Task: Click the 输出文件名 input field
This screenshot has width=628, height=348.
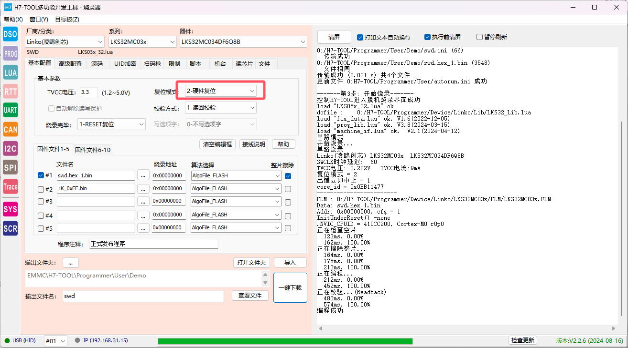Action: pyautogui.click(x=143, y=296)
